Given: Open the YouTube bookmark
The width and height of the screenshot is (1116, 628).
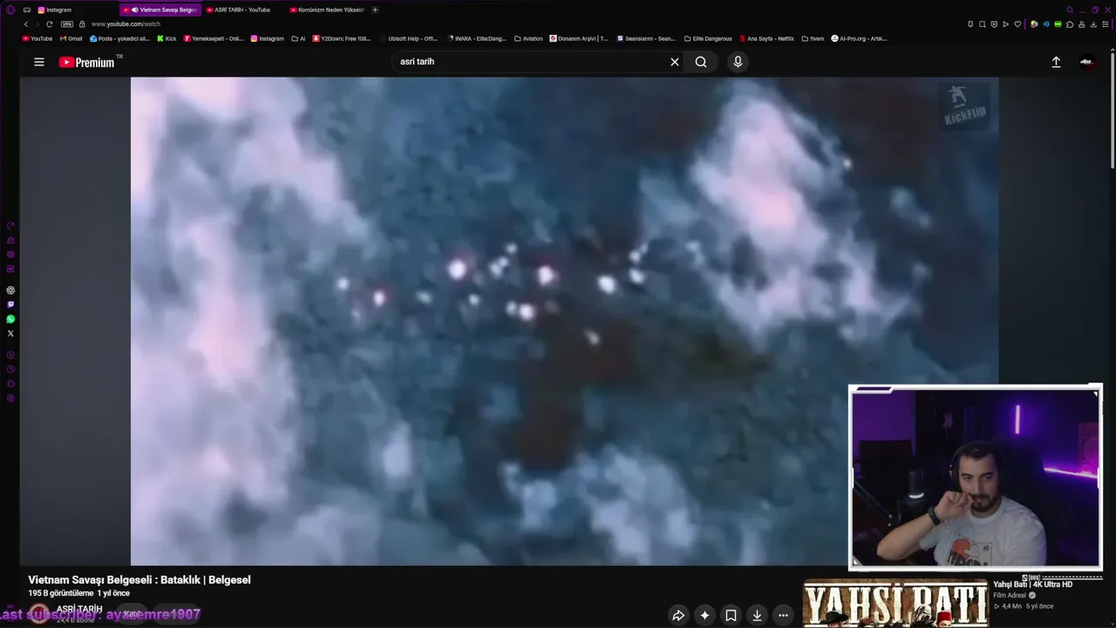Looking at the screenshot, I should point(37,38).
